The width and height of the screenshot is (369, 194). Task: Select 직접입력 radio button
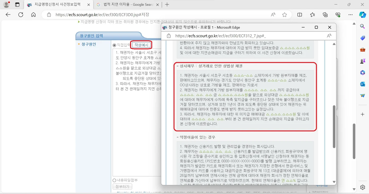point(114,45)
